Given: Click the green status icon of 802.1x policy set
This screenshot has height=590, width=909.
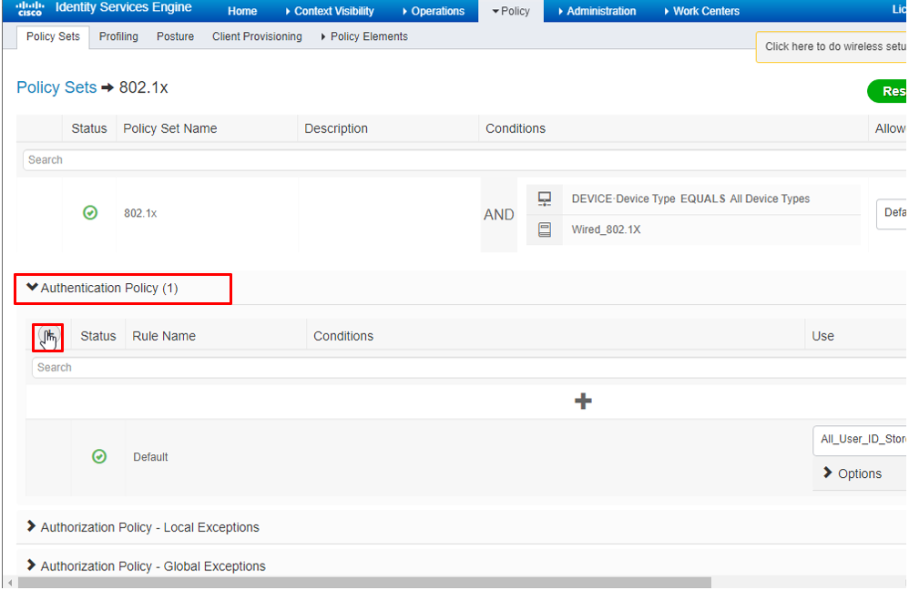Looking at the screenshot, I should click(90, 213).
